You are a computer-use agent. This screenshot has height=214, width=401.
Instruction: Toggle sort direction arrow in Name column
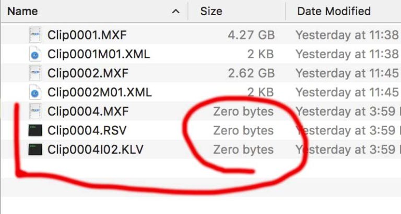click(176, 11)
